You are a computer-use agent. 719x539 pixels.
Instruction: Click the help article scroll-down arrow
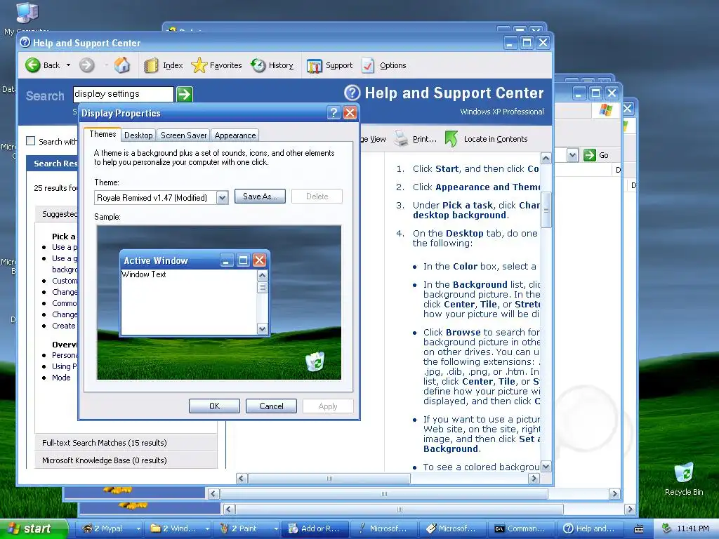546,467
